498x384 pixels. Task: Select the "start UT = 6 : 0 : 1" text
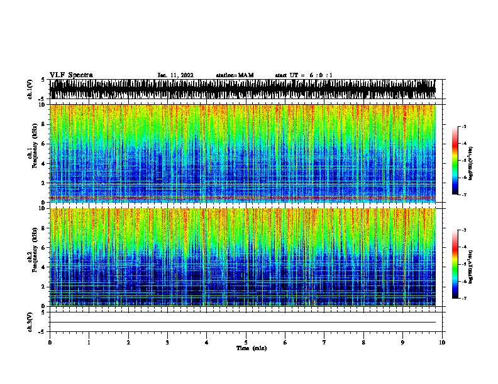point(304,75)
